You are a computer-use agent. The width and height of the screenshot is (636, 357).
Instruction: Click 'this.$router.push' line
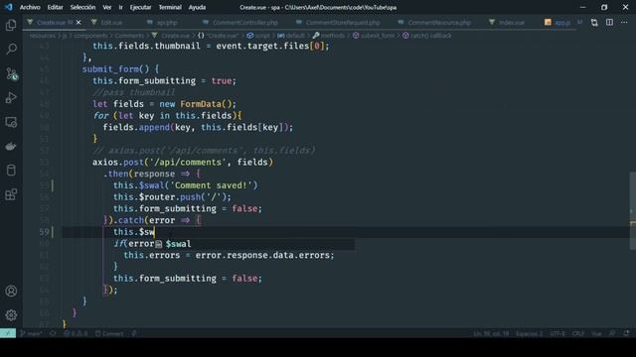[x=172, y=197]
